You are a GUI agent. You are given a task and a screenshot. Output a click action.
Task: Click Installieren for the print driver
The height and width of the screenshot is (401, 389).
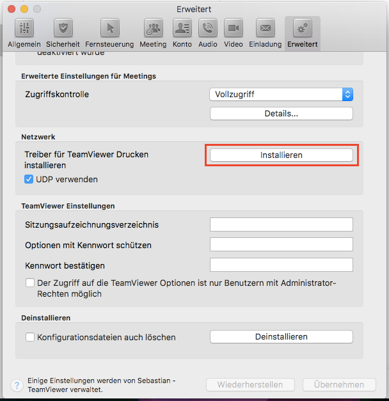[x=282, y=155]
